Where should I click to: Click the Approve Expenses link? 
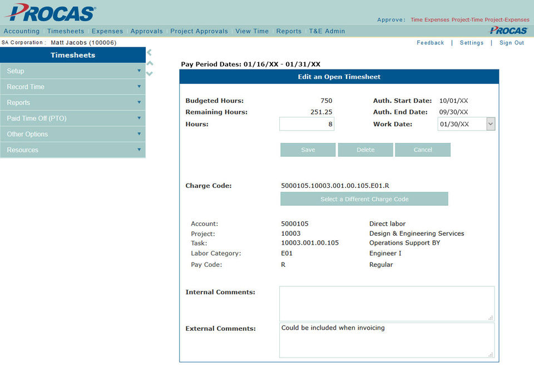click(437, 20)
